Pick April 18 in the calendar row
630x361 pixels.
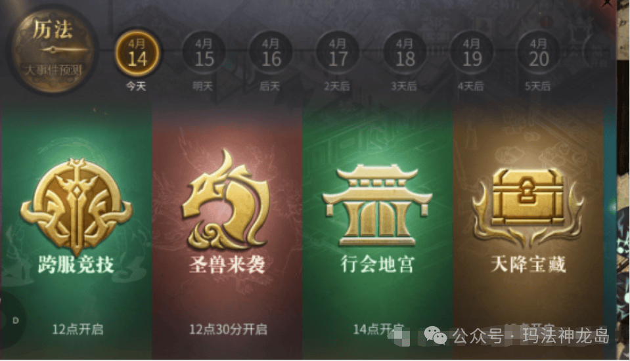pos(405,54)
